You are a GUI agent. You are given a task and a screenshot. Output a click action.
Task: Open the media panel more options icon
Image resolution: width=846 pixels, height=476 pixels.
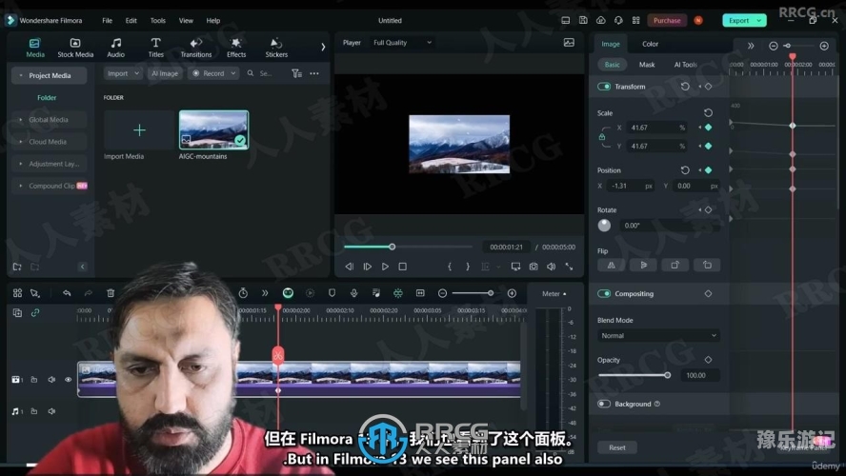(314, 73)
